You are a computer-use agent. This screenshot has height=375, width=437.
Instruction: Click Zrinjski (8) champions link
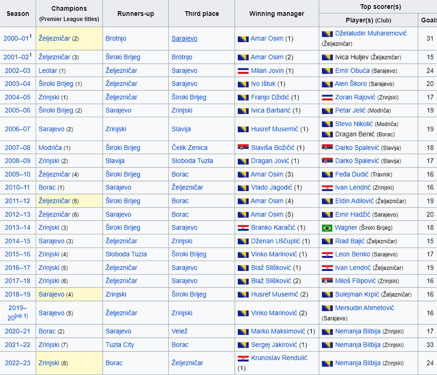pyautogui.click(x=49, y=363)
